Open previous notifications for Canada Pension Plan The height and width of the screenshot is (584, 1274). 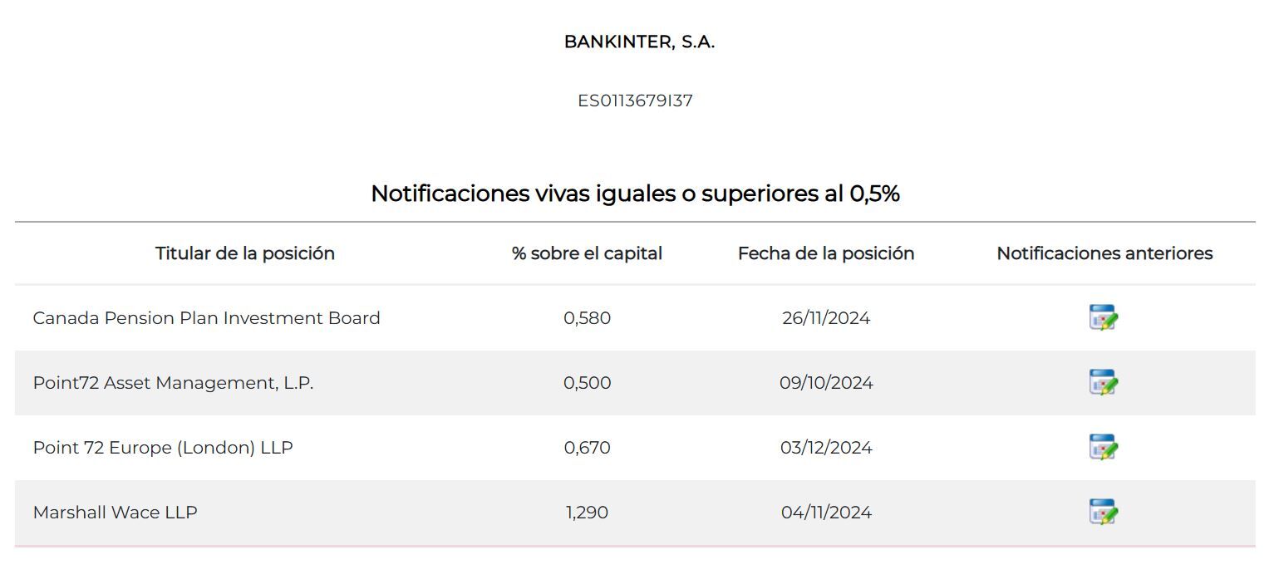1103,317
